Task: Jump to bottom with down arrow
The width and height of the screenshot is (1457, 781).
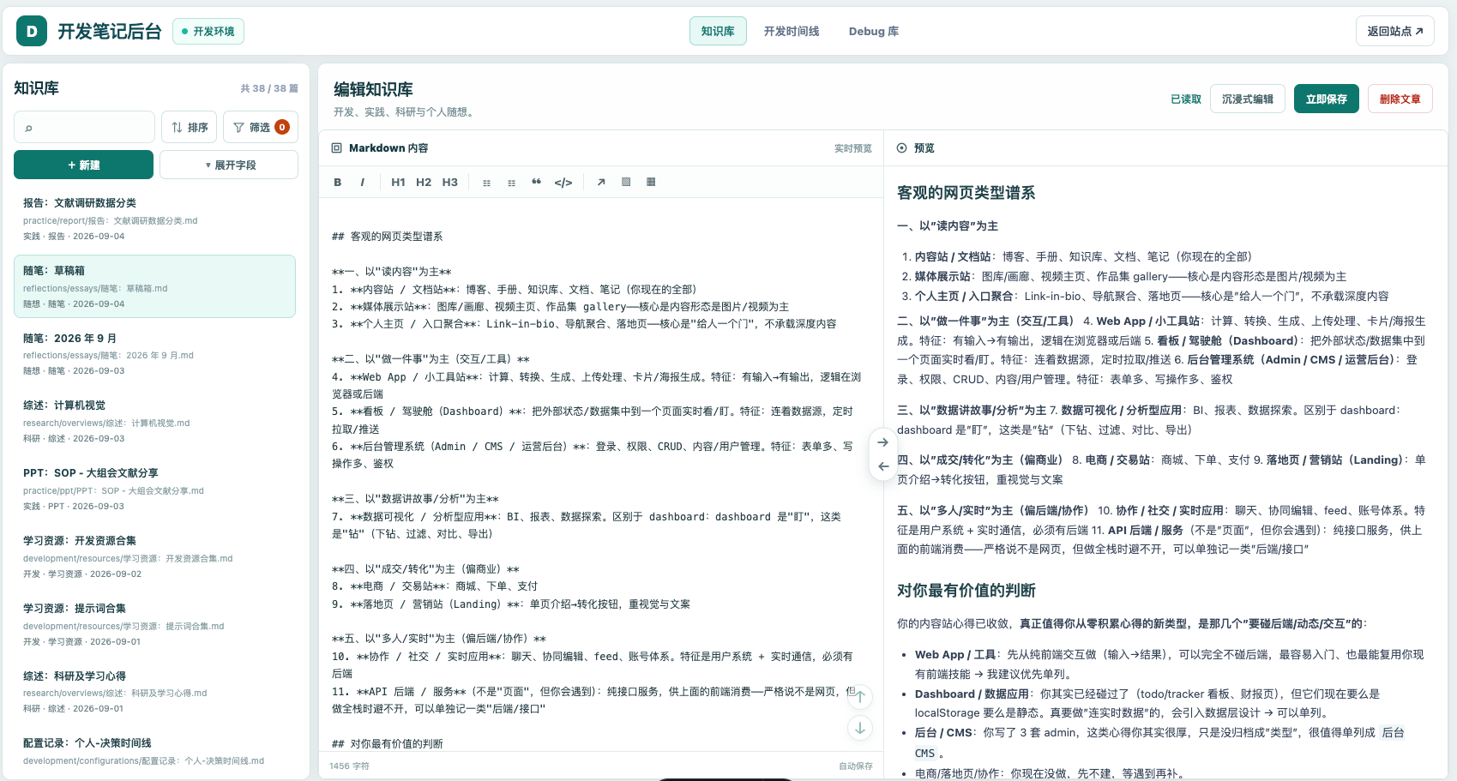Action: [x=860, y=728]
